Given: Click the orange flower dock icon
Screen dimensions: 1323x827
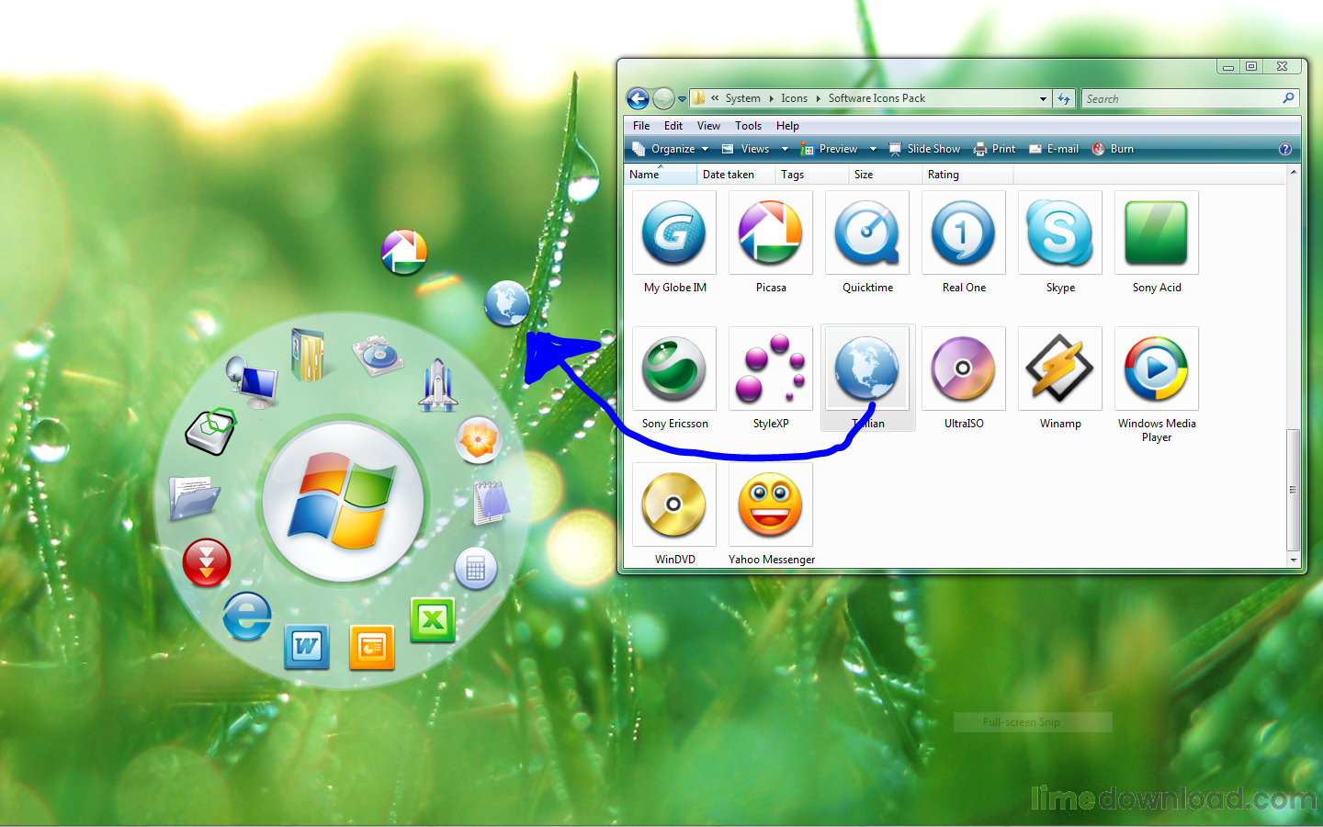Looking at the screenshot, I should point(478,440).
